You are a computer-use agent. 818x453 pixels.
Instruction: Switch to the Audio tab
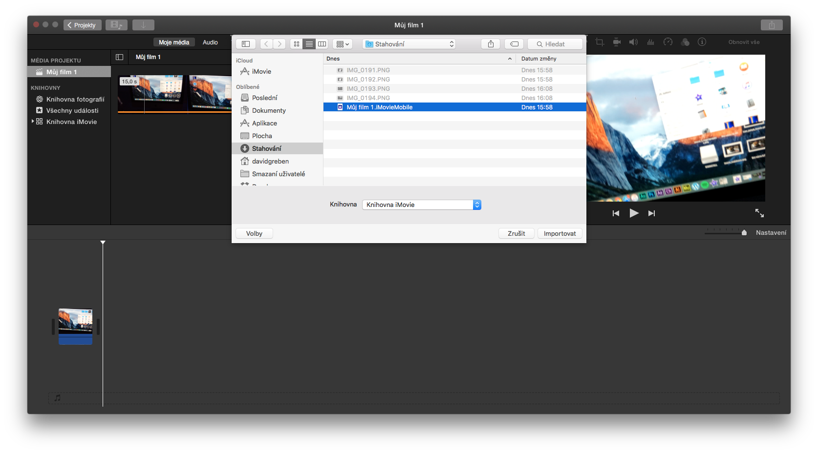[210, 42]
